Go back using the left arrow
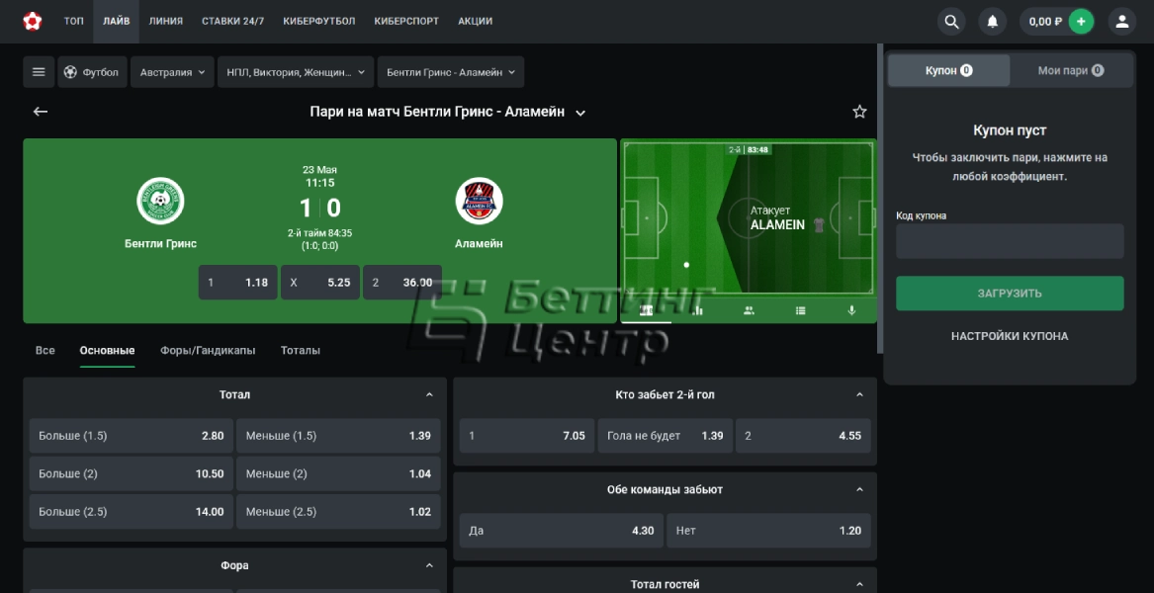 41,112
